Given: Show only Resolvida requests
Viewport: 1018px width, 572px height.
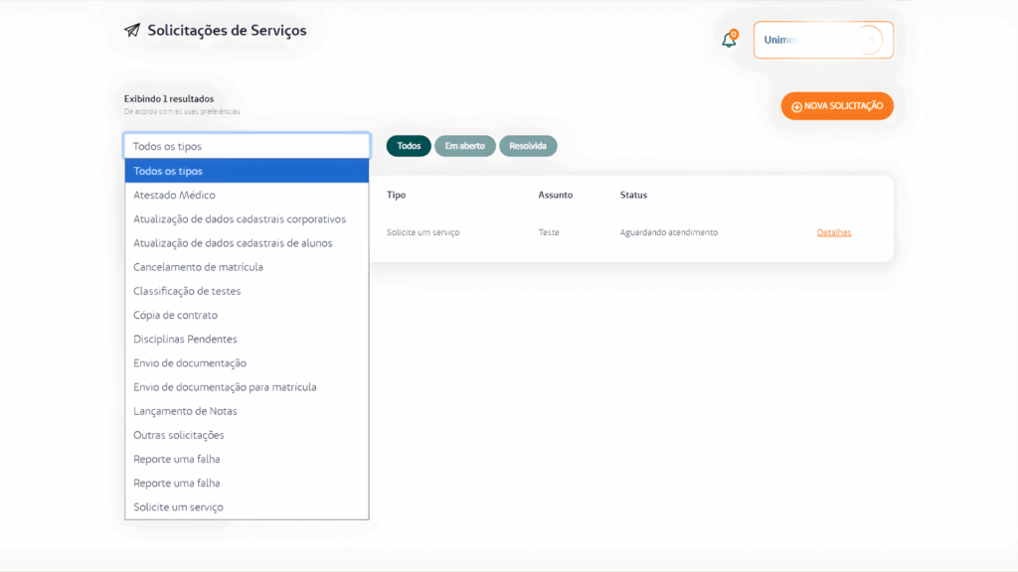Looking at the screenshot, I should (528, 146).
